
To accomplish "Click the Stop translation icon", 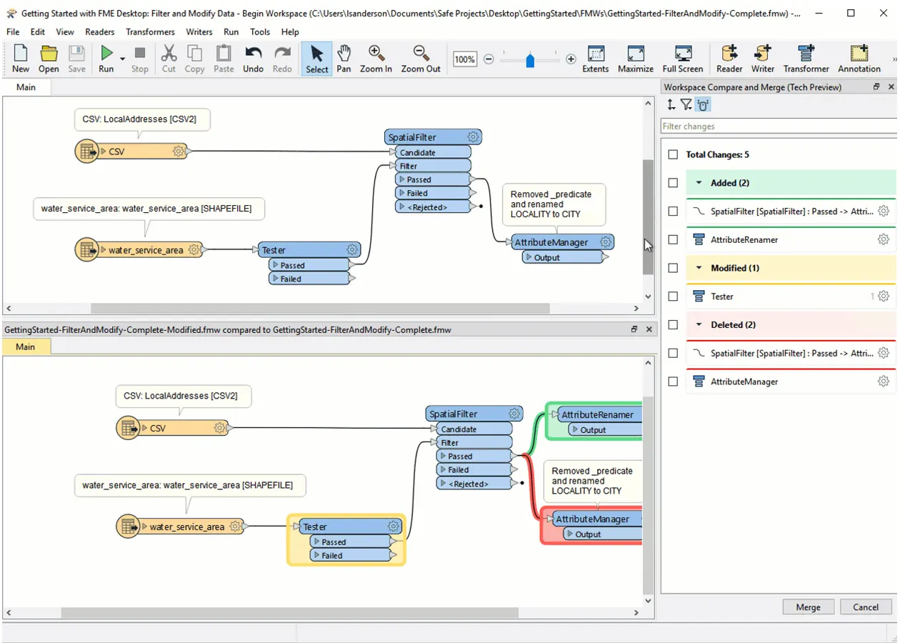I will click(140, 54).
